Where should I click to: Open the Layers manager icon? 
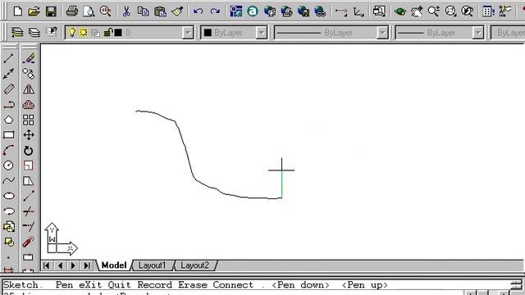(x=34, y=33)
